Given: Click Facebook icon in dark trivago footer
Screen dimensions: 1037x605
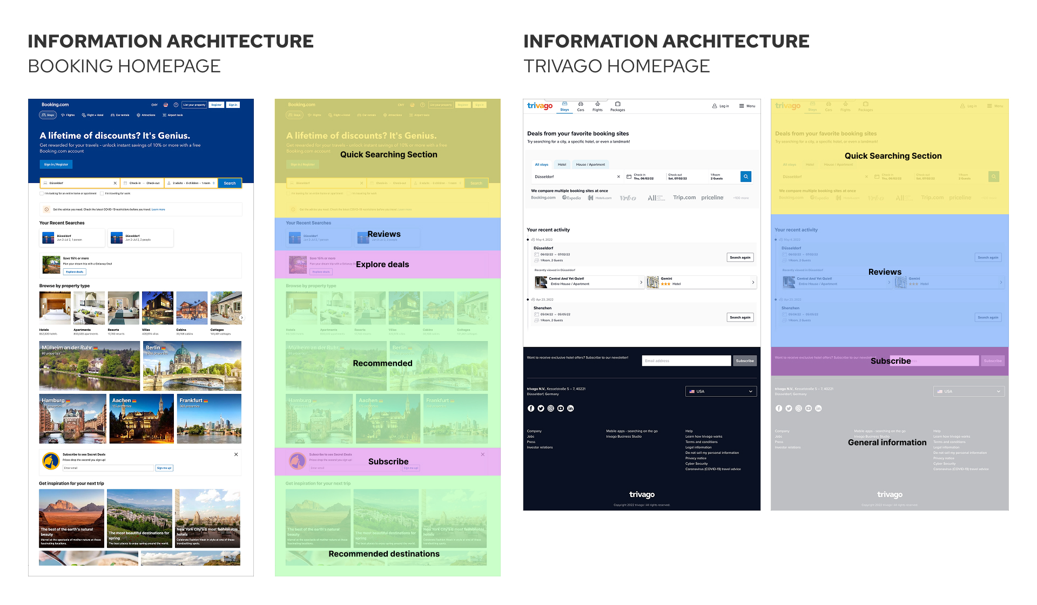Looking at the screenshot, I should (531, 409).
